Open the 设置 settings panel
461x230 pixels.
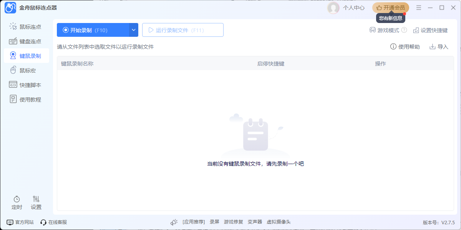pyautogui.click(x=36, y=202)
